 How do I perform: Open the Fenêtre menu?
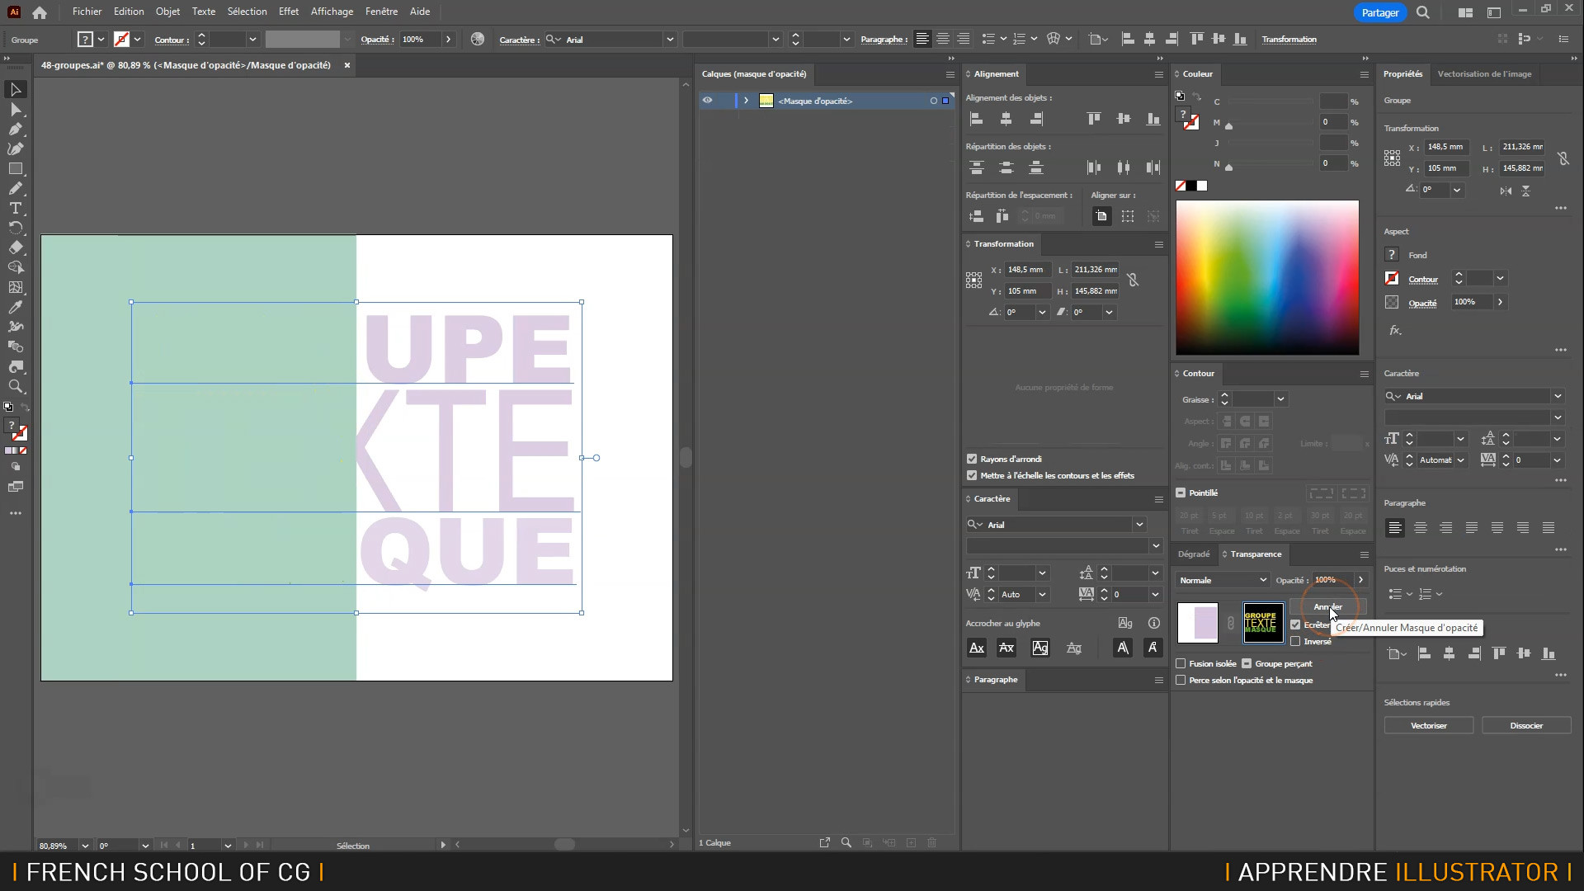(381, 12)
